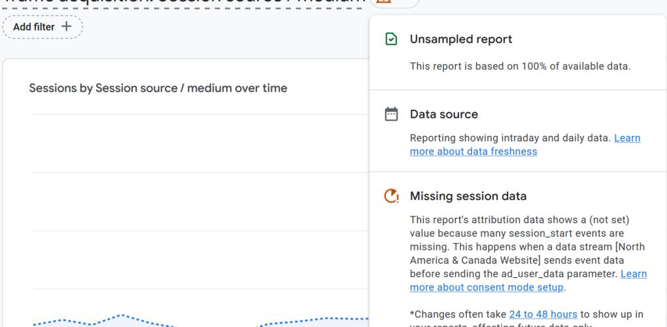The height and width of the screenshot is (327, 667).
Task: Click chart title Sessions by Session source / medium
Action: click(158, 88)
